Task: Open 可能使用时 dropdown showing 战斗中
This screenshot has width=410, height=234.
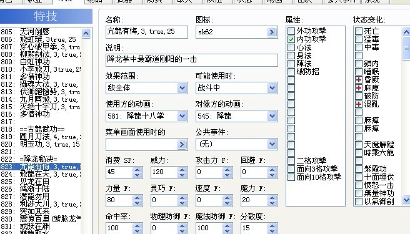Action: tap(237, 88)
